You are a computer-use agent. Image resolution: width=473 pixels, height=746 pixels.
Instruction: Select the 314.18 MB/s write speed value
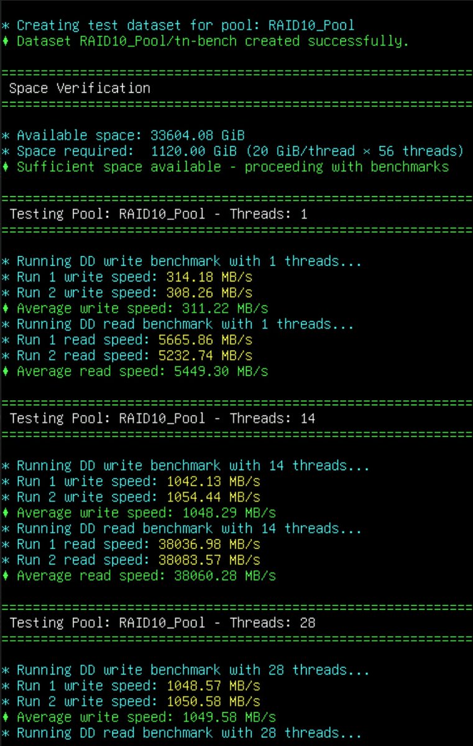(x=210, y=277)
